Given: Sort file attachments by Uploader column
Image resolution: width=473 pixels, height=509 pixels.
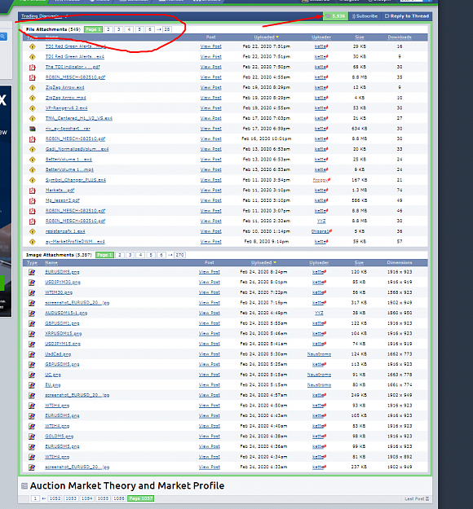Looking at the screenshot, I should (x=321, y=37).
